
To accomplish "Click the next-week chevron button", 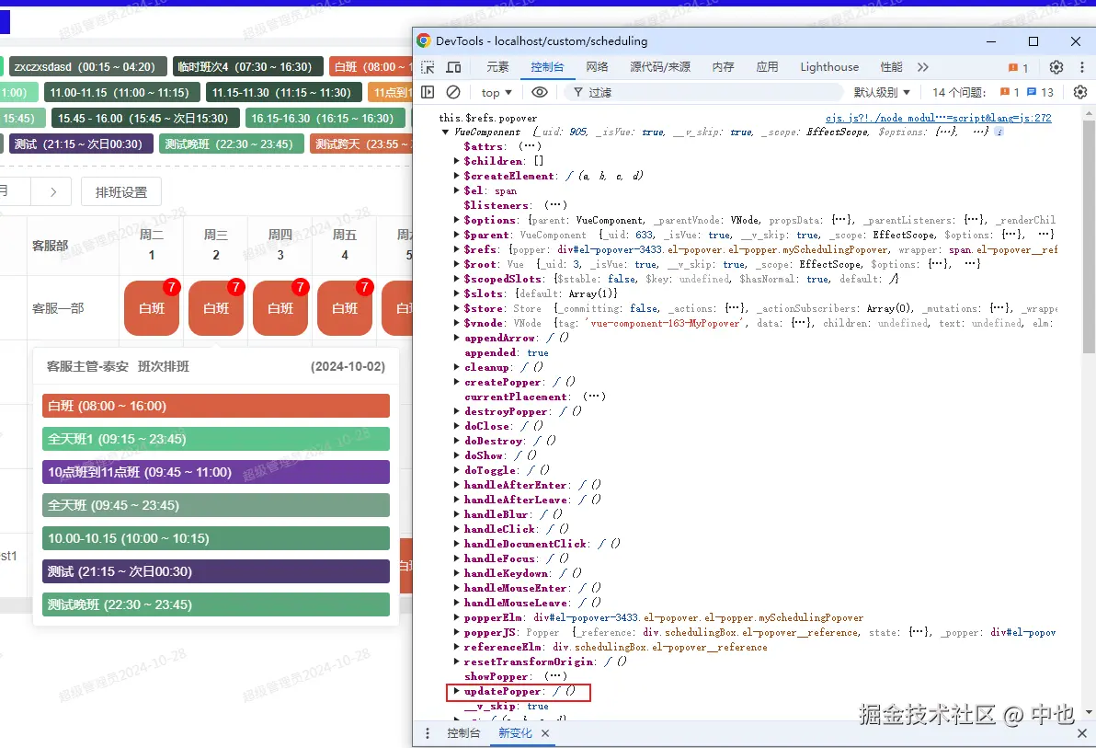I will [x=53, y=191].
